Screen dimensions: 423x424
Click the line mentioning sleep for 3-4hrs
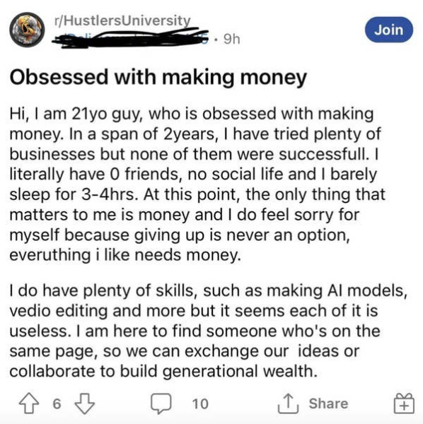pyautogui.click(x=197, y=195)
